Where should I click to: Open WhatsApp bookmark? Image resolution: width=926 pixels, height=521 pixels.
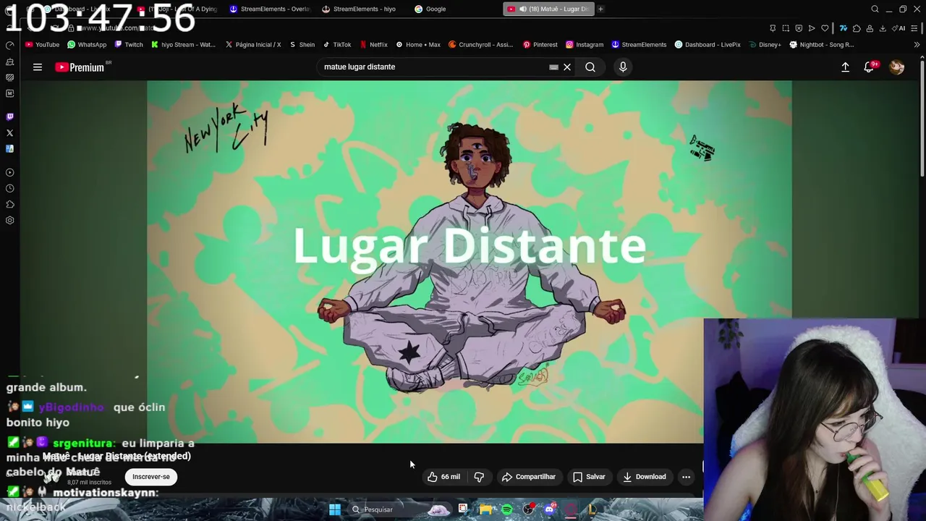click(x=87, y=45)
